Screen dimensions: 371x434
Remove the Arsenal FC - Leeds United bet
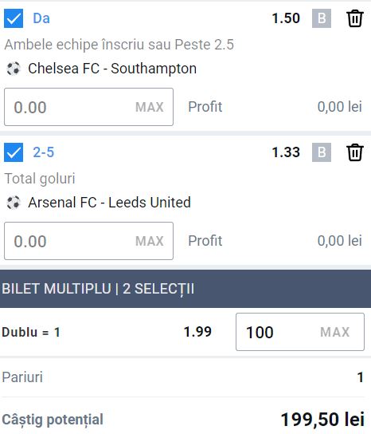(355, 152)
